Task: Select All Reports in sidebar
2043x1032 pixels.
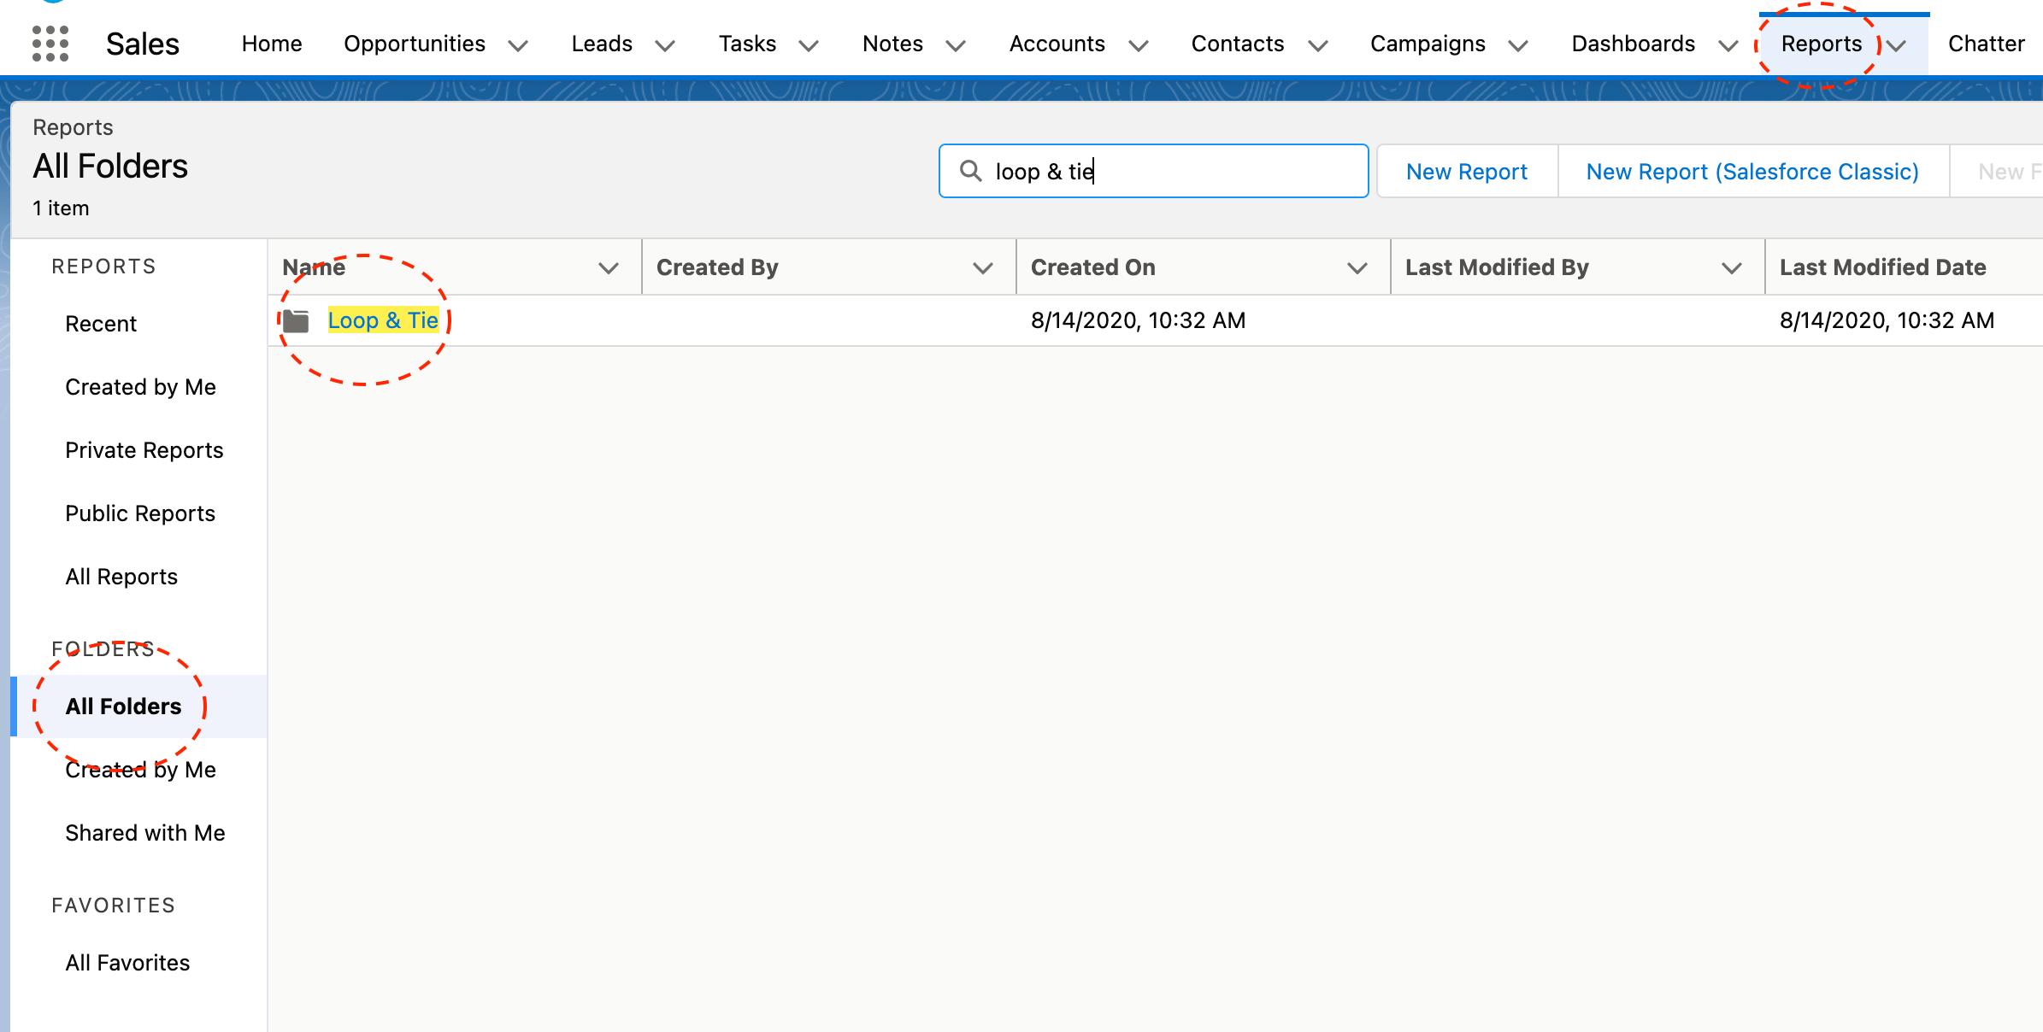Action: click(x=121, y=577)
